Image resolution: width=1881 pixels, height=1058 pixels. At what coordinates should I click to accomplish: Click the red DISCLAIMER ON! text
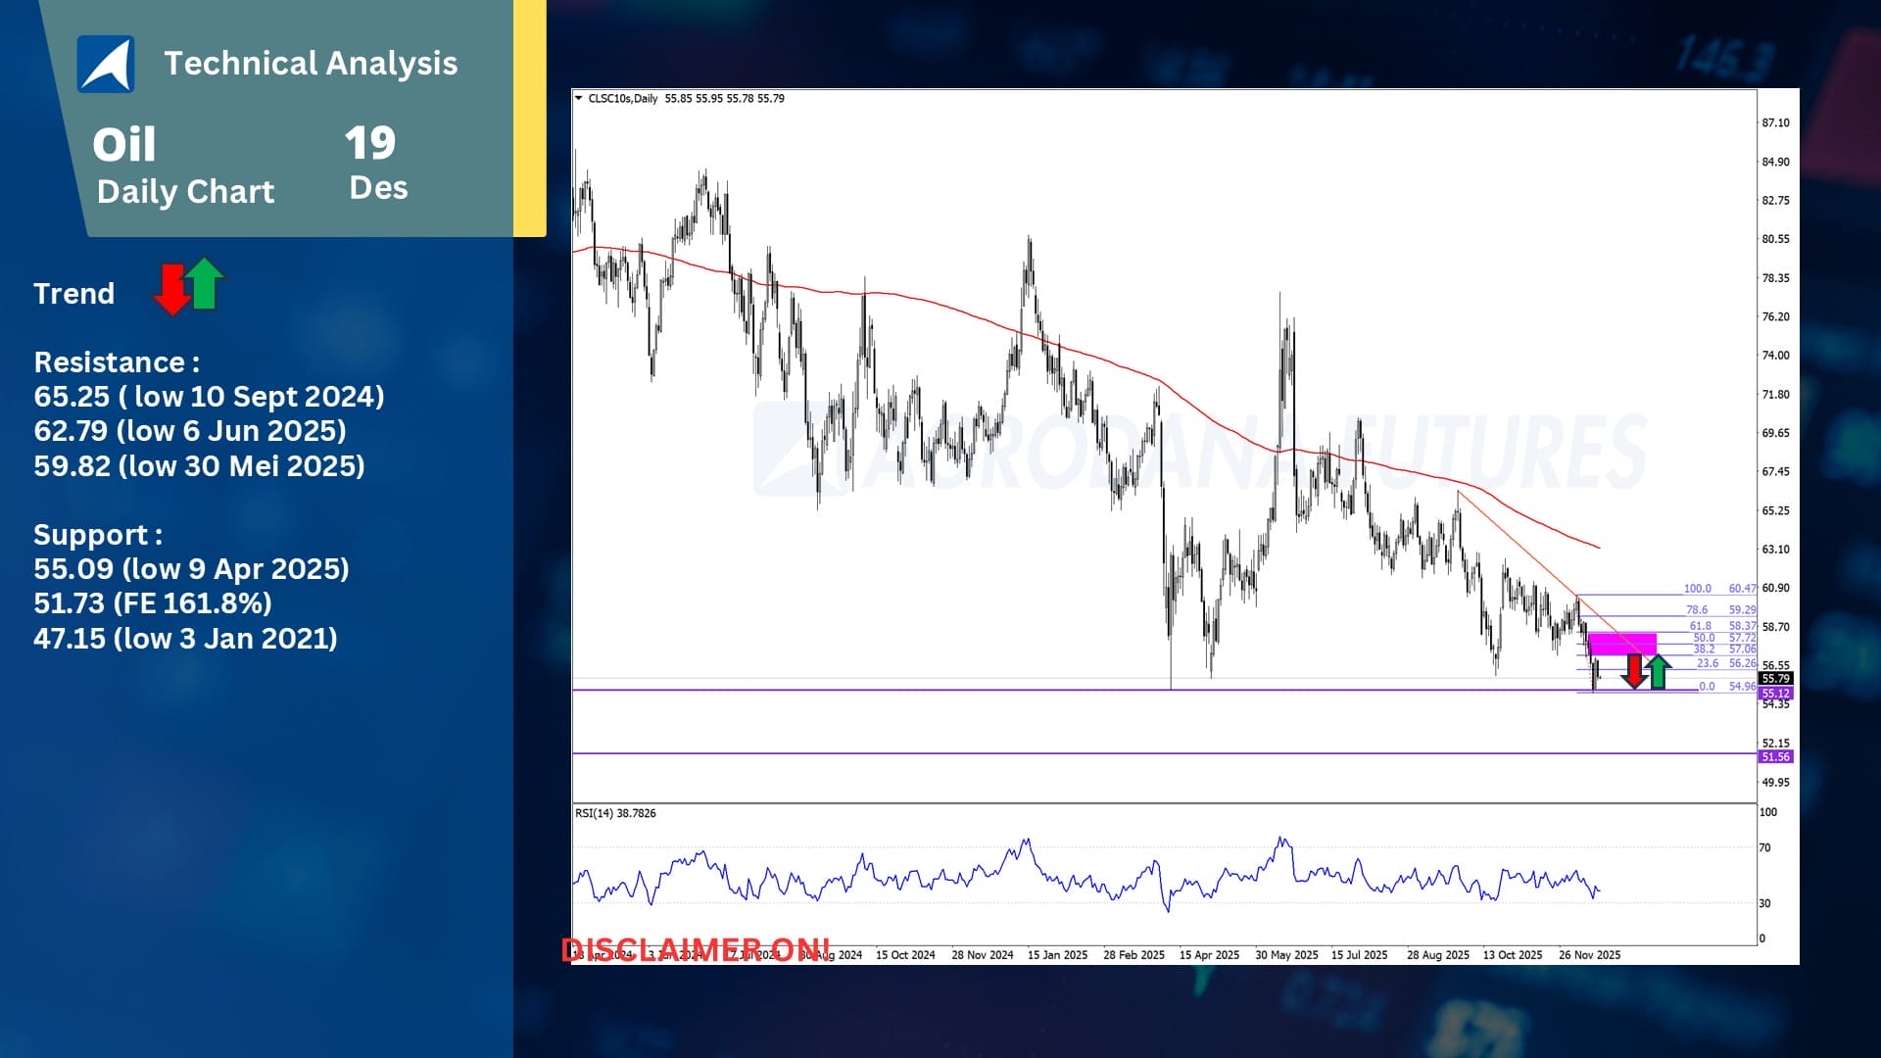pyautogui.click(x=696, y=949)
